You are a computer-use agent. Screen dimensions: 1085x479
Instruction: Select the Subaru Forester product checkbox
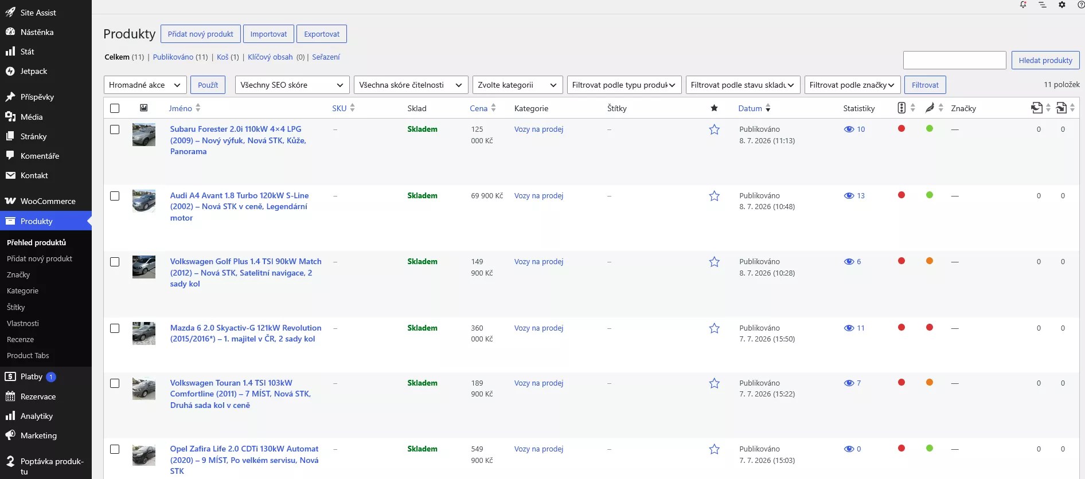(115, 129)
